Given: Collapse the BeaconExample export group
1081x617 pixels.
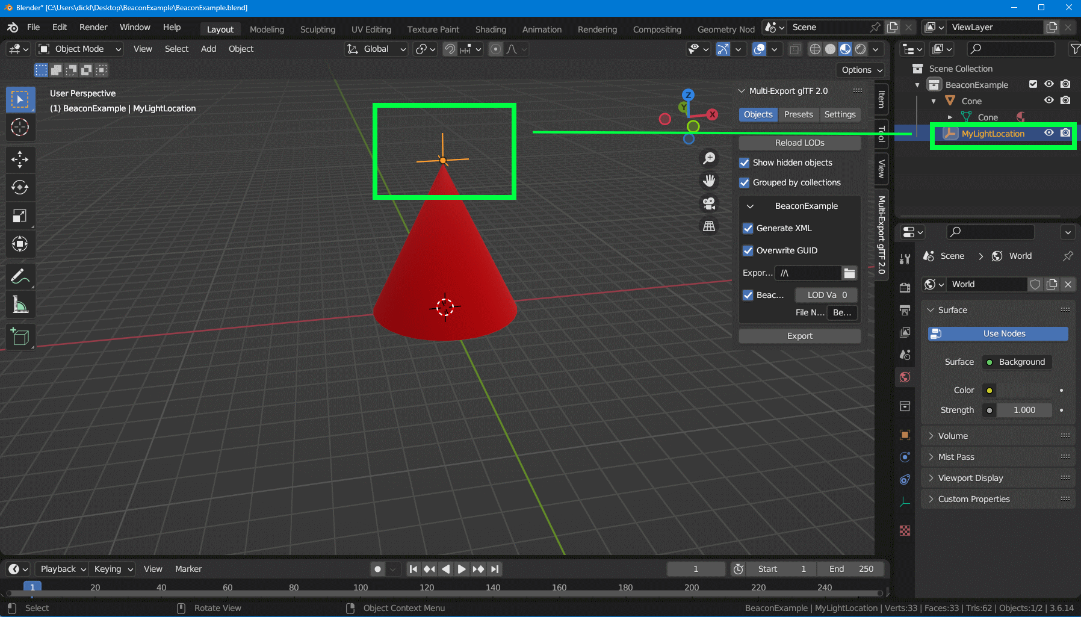Looking at the screenshot, I should coord(750,206).
